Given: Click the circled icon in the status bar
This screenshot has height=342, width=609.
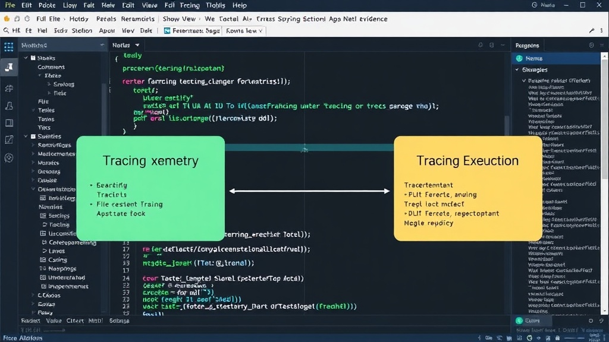Looking at the screenshot, I should tap(529, 338).
